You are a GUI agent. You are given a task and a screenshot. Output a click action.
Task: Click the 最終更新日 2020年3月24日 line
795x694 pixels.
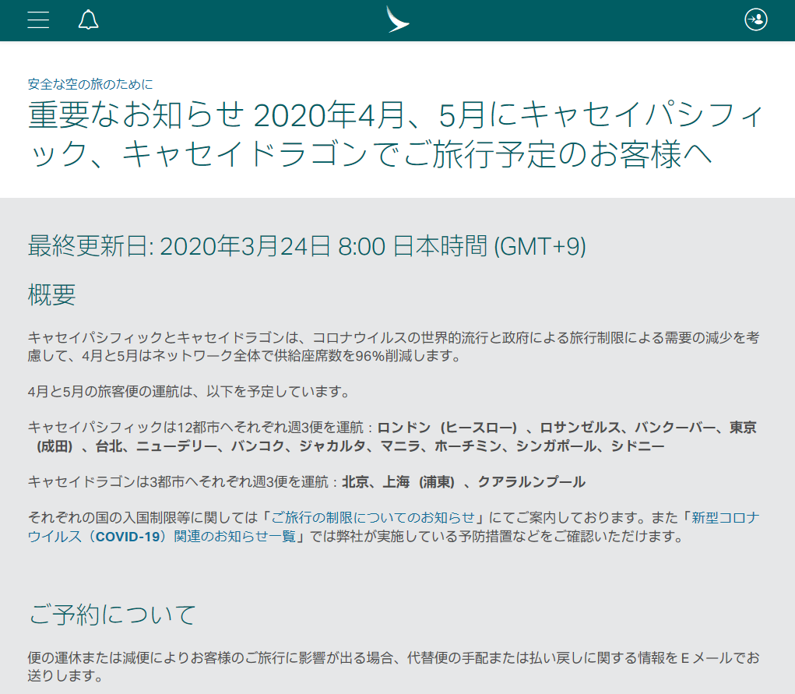point(307,247)
